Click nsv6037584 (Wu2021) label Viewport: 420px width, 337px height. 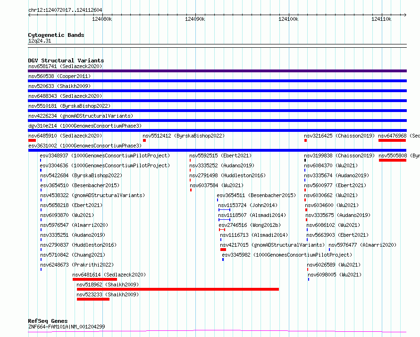tap(217, 185)
